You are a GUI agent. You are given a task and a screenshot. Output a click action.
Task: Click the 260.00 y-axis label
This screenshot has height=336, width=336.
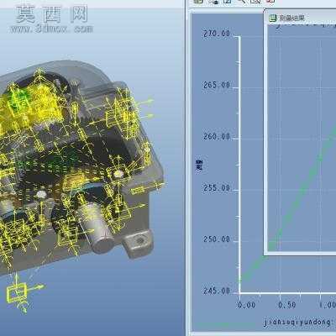(x=217, y=136)
